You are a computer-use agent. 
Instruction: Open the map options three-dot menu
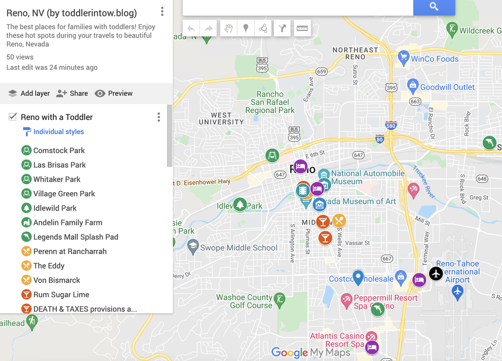[x=162, y=12]
